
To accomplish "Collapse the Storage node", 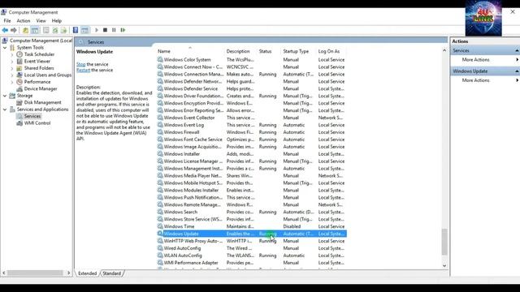I will [5, 96].
